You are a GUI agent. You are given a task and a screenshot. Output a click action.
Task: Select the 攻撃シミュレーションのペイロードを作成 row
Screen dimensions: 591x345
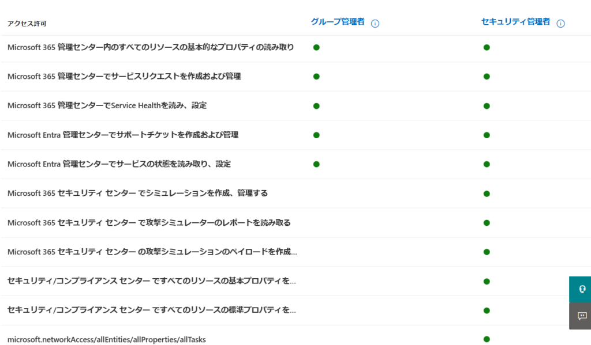click(295, 252)
